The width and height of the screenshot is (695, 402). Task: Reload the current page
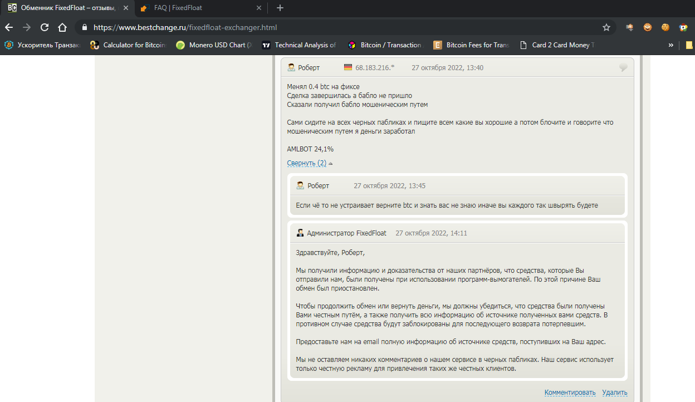coord(45,27)
